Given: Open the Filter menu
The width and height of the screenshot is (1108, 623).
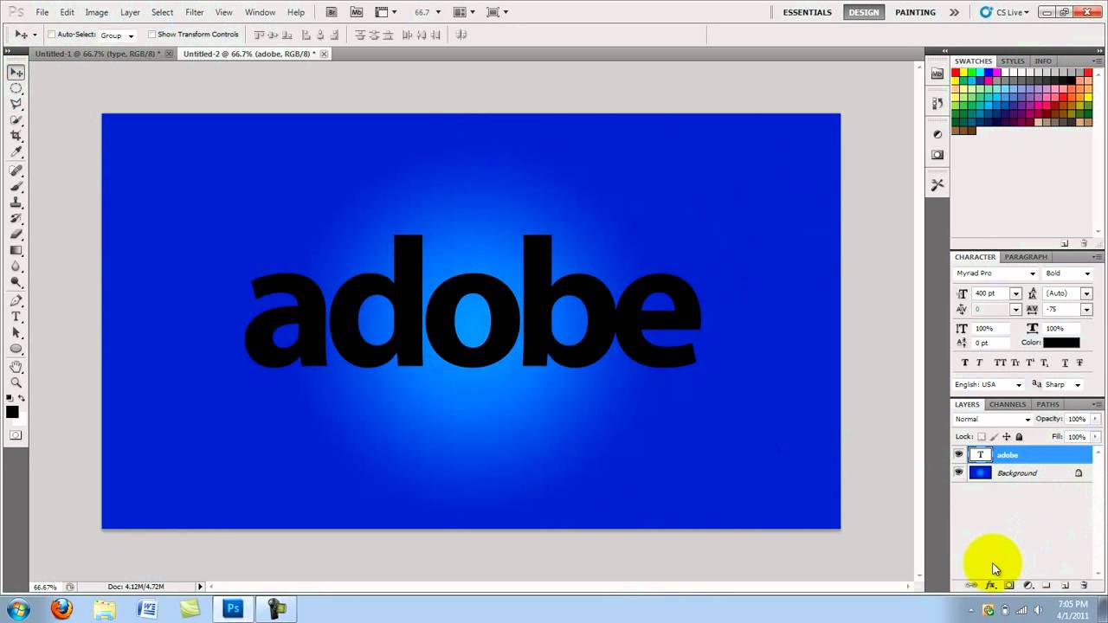Looking at the screenshot, I should click(195, 12).
